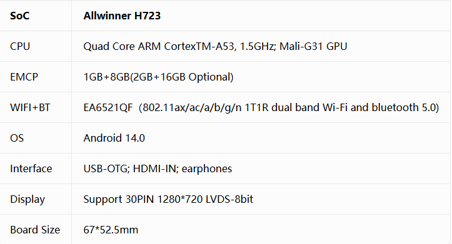Click the 67*52.5mm dimension value

(x=111, y=230)
